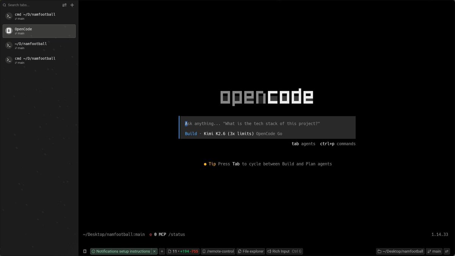Click the orange Tip bullet text
455x256 pixels.
click(210, 164)
